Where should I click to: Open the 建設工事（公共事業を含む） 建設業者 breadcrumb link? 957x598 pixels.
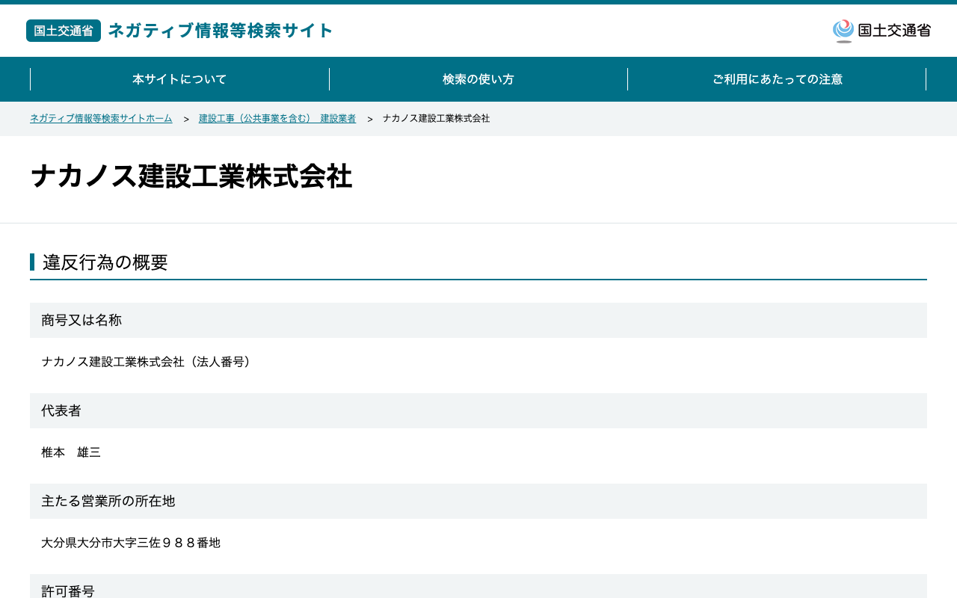coord(277,119)
